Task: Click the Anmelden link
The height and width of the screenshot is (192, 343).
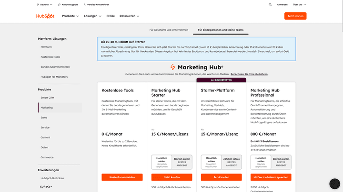Action: coord(282,5)
